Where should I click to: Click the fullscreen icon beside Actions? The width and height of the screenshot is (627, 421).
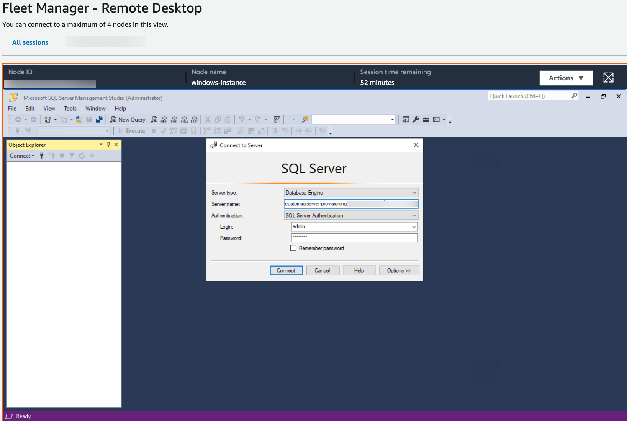(608, 78)
